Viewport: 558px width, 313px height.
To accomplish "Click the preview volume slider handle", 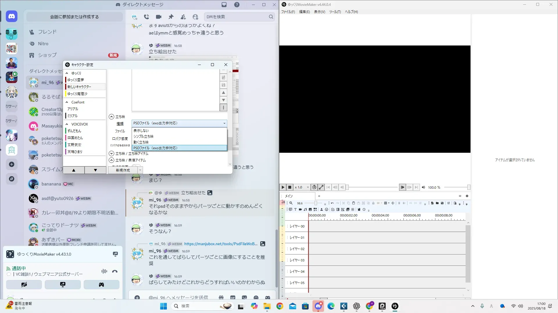I will pyautogui.click(x=468, y=187).
